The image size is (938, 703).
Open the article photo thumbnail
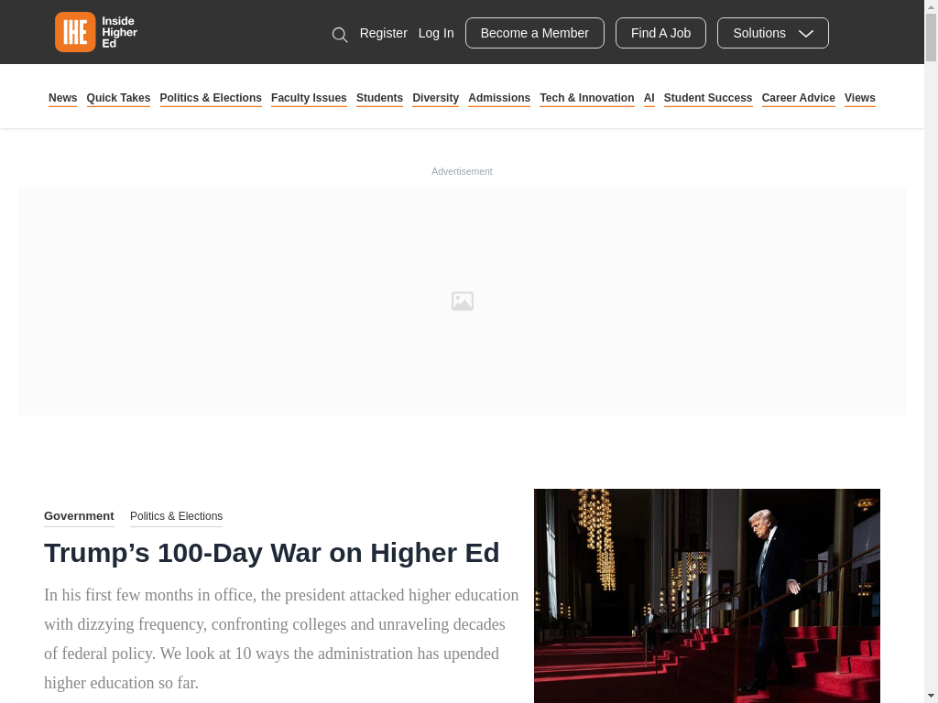point(707,596)
